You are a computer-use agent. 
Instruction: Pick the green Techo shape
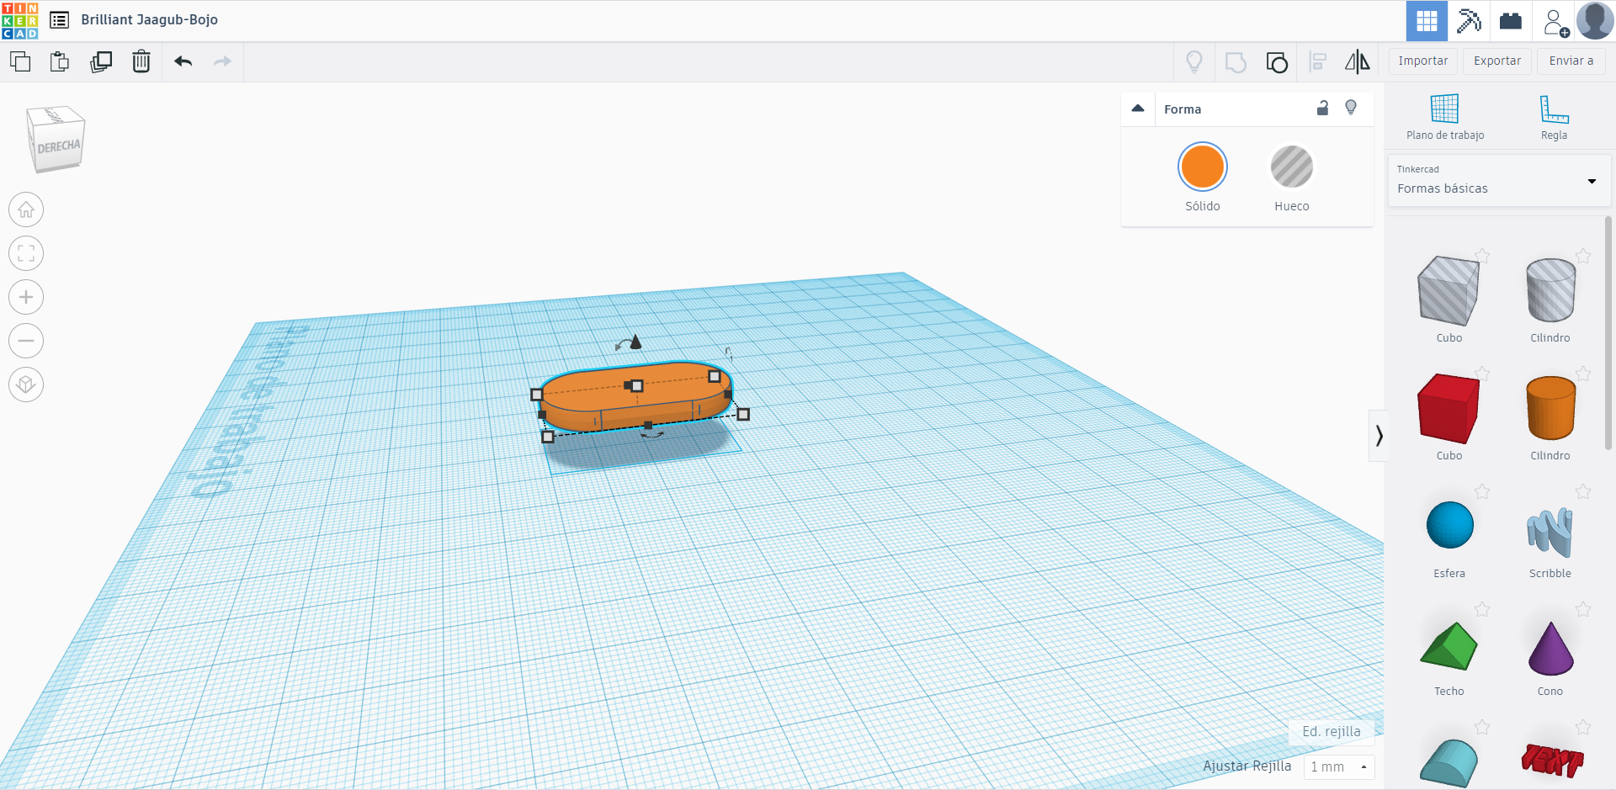pyautogui.click(x=1449, y=645)
